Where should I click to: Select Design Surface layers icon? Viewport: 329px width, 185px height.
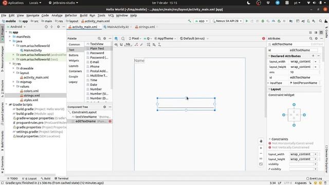point(116,39)
